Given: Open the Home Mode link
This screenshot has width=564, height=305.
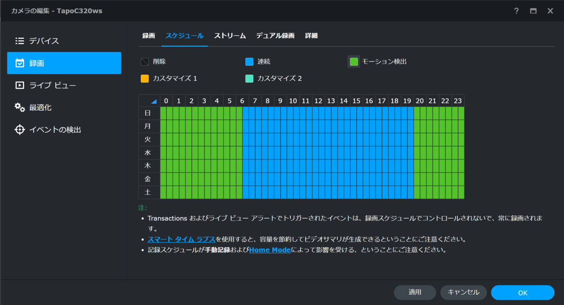Looking at the screenshot, I should tap(270, 250).
